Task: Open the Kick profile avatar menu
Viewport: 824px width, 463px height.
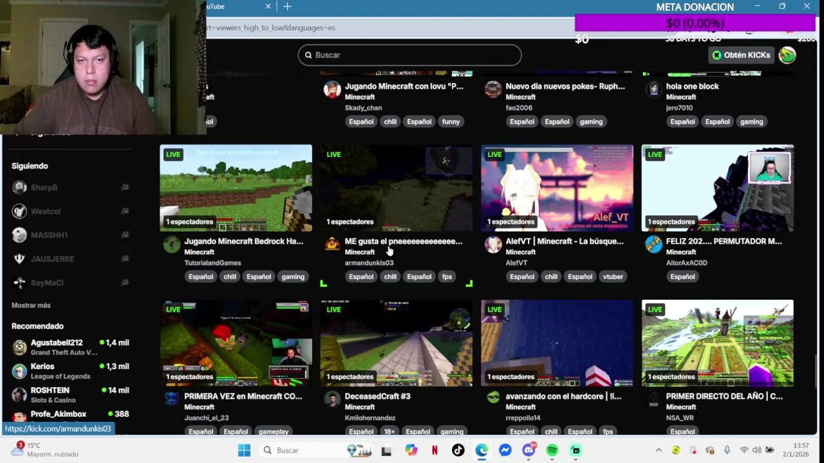Action: coord(787,55)
